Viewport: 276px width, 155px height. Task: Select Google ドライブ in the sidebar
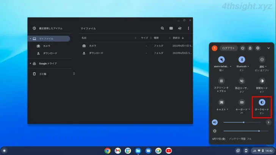click(48, 64)
